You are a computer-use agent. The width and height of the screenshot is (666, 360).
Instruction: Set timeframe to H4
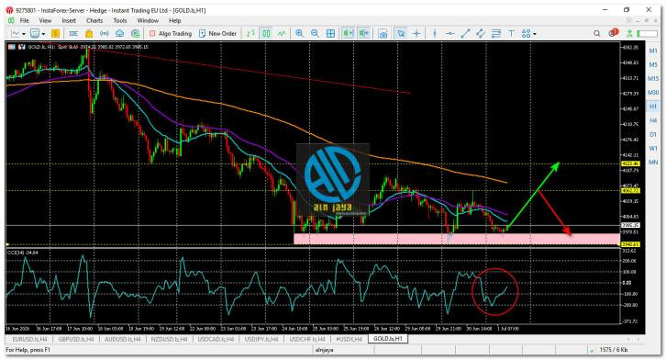point(653,120)
